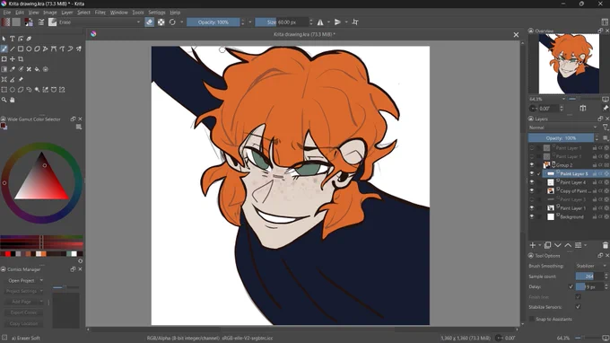Adjust the brush Opacity slider in toolbar
The height and width of the screenshot is (343, 610).
tap(213, 22)
